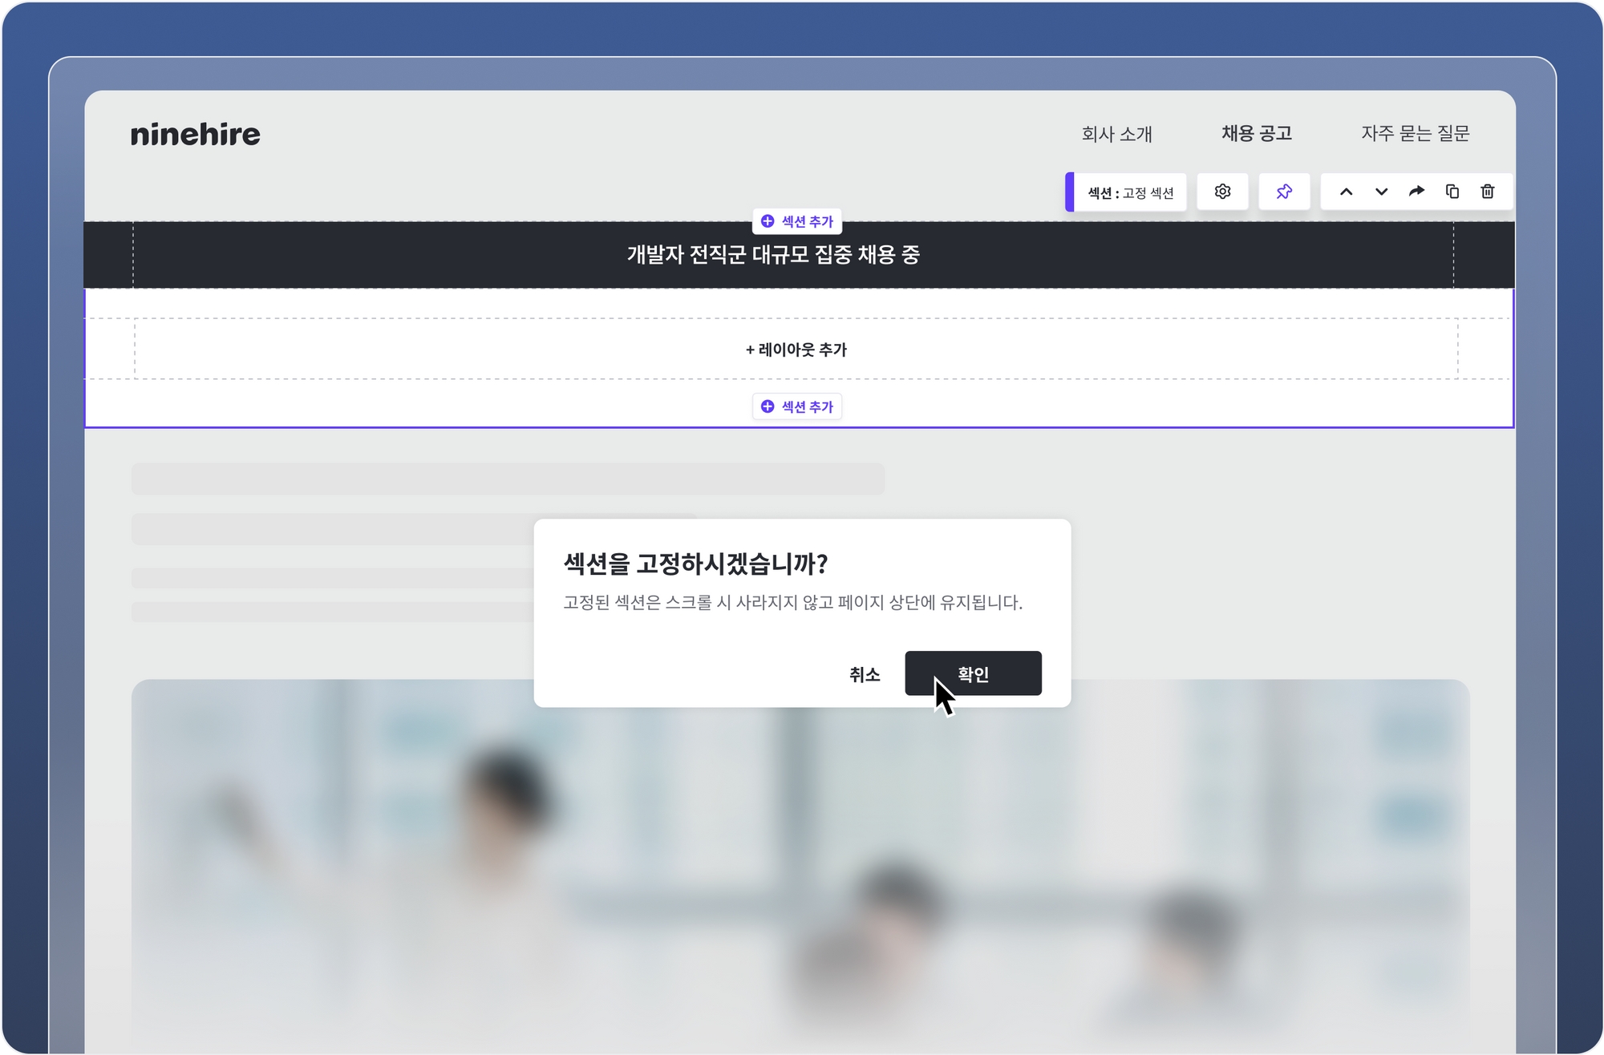The height and width of the screenshot is (1055, 1604).
Task: Go to 채용 공고 navigation tab
Action: [x=1257, y=133]
